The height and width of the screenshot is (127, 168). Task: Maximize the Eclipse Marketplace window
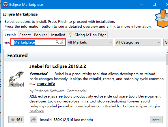(154, 4)
